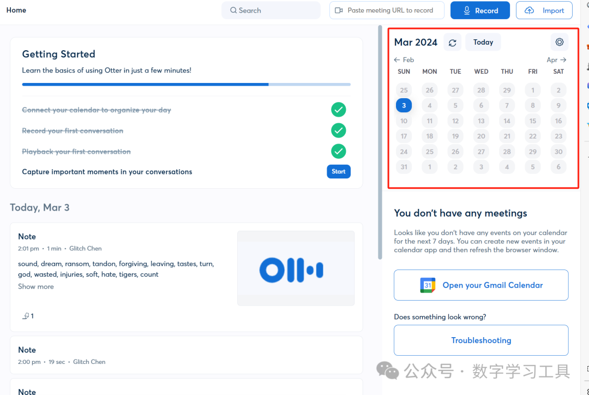Jump to Today in the calendar
Screen dimensions: 589x395
tap(483, 42)
